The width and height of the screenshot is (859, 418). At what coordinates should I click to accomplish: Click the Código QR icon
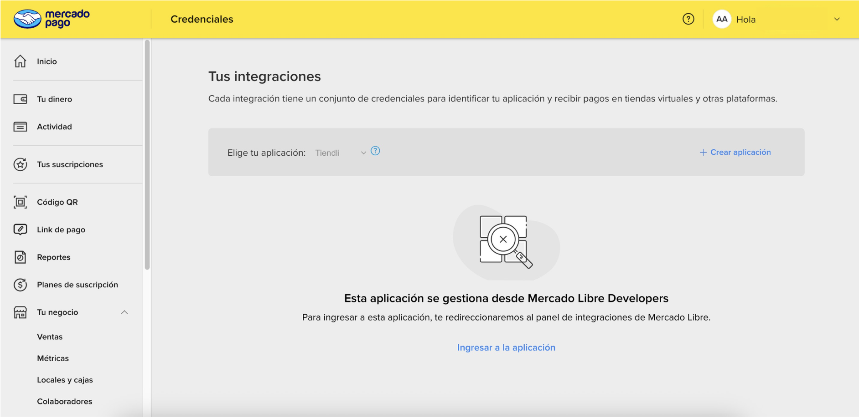click(20, 202)
